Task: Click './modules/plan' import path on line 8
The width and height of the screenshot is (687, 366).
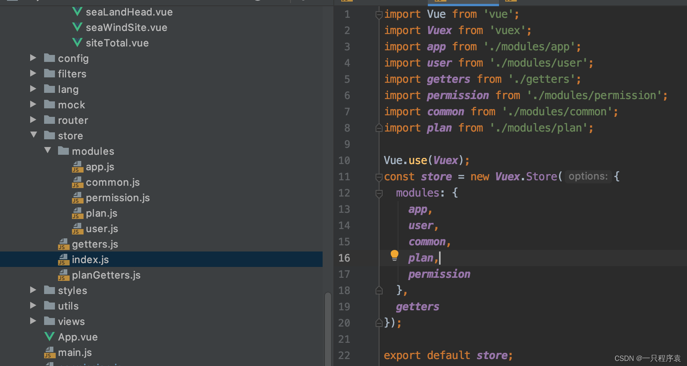Action: pyautogui.click(x=539, y=128)
